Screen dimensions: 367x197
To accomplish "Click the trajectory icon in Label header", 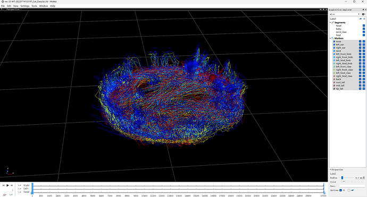I will pos(361,19).
